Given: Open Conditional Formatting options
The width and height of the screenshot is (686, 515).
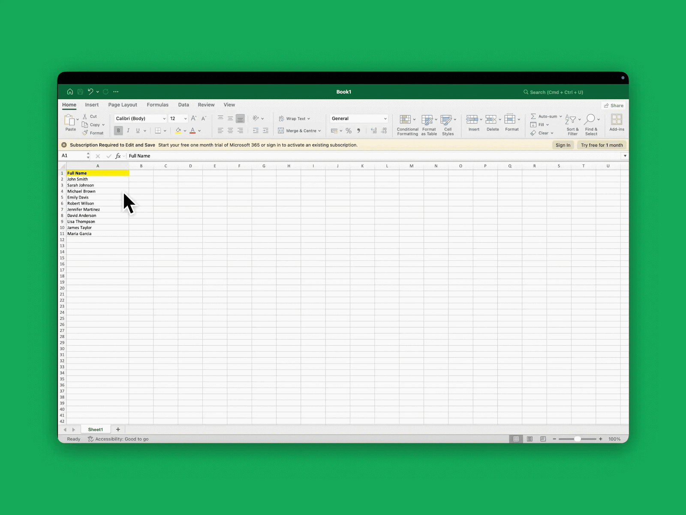Looking at the screenshot, I should point(407,124).
